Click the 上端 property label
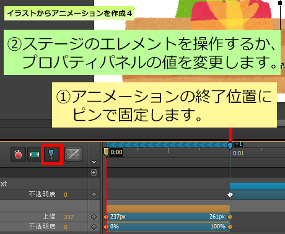The image size is (285, 234). coord(49,217)
